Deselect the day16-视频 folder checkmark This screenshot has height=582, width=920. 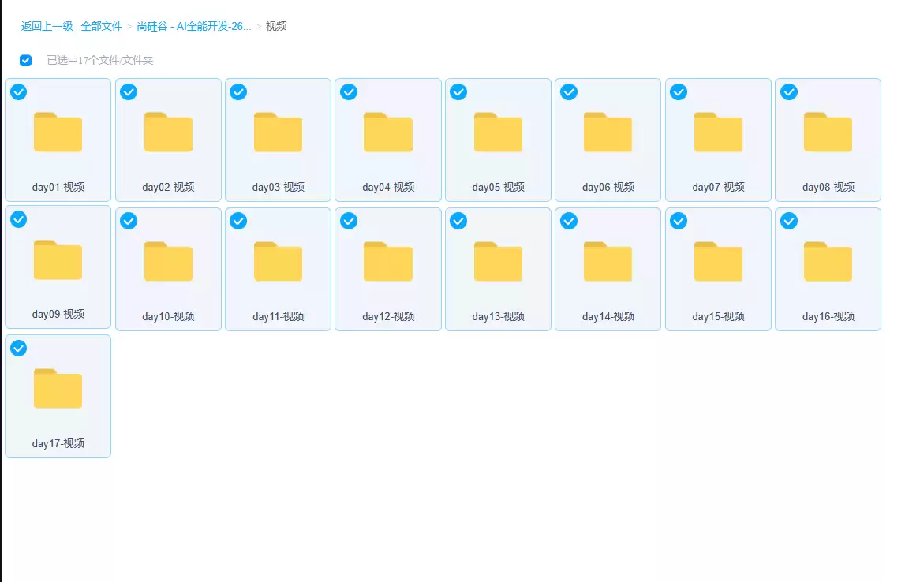(788, 221)
